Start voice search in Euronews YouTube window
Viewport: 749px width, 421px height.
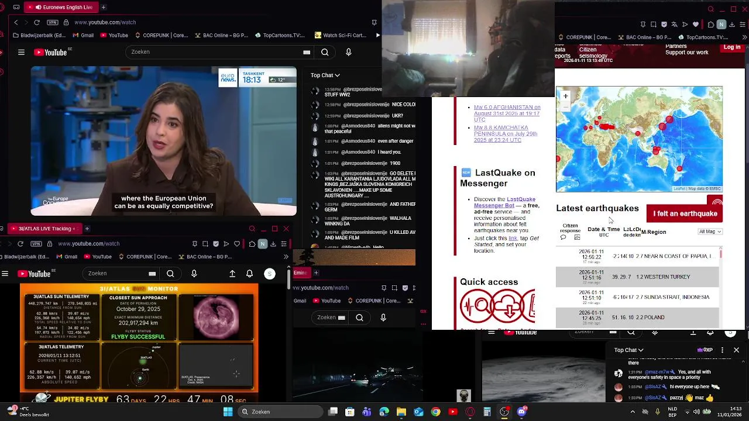coord(349,52)
